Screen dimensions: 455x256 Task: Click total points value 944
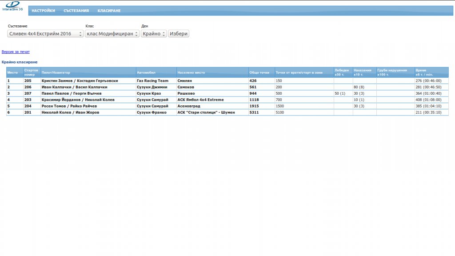coord(253,93)
